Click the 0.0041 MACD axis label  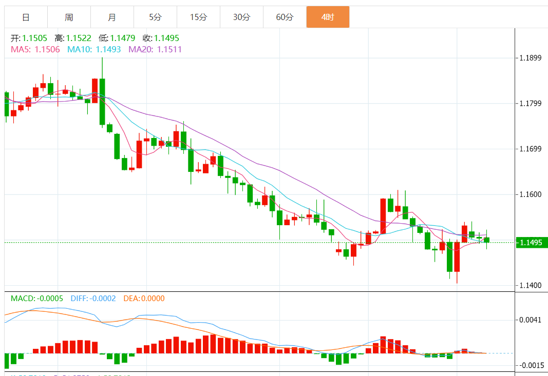point(530,320)
